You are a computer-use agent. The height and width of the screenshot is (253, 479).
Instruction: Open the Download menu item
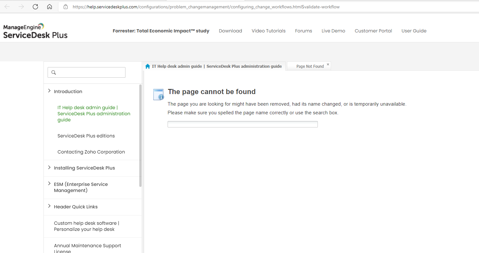(x=230, y=31)
